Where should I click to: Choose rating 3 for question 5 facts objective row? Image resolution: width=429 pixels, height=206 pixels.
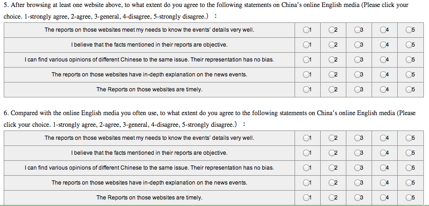pyautogui.click(x=357, y=45)
